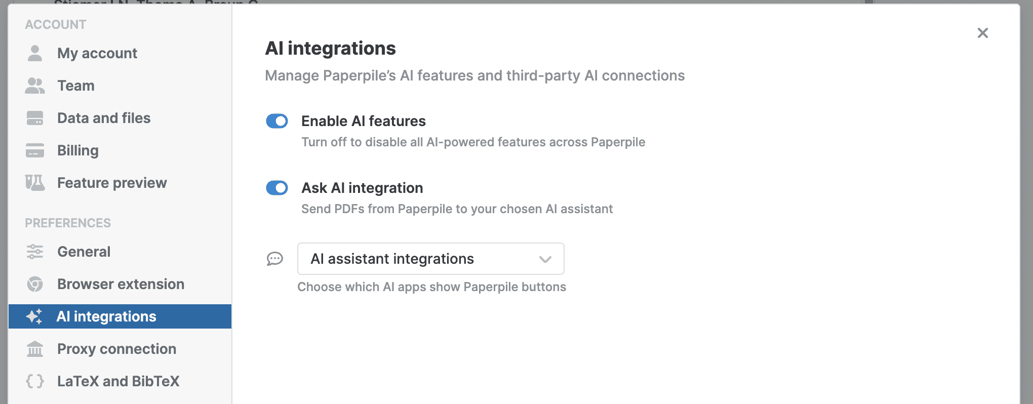Select General preferences
The height and width of the screenshot is (404, 1033).
point(120,252)
